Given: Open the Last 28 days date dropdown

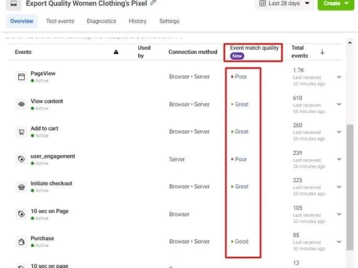Looking at the screenshot, I should click(x=285, y=4).
